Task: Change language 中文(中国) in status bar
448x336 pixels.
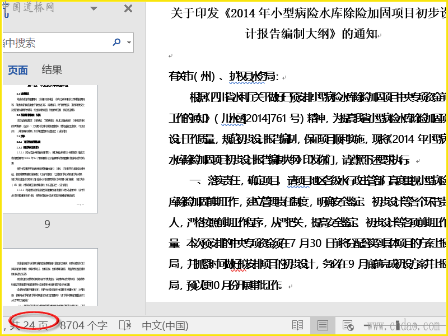Action: point(165,326)
